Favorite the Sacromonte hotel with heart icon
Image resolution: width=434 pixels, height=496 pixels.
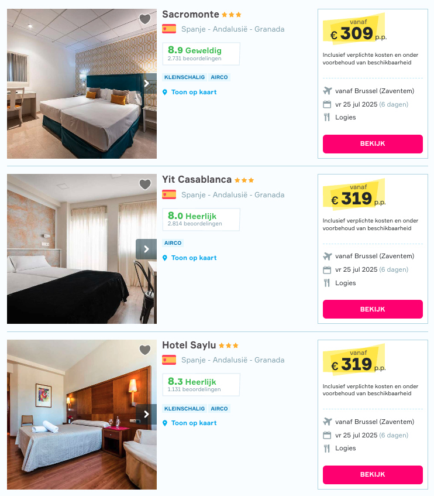[145, 19]
